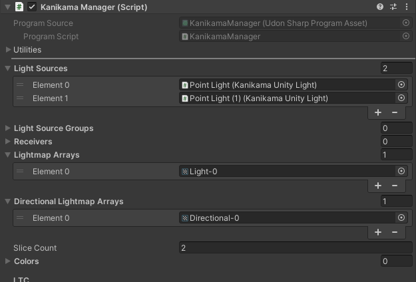The image size is (416, 282).
Task: Select the Light Sources size field
Action: pos(397,69)
